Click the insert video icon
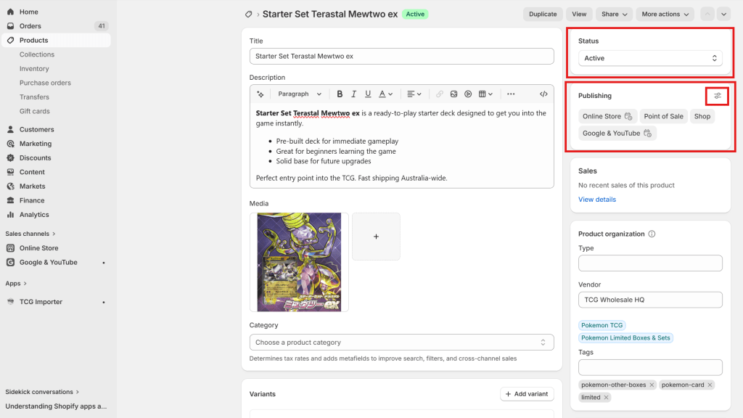The width and height of the screenshot is (743, 418). tap(468, 94)
